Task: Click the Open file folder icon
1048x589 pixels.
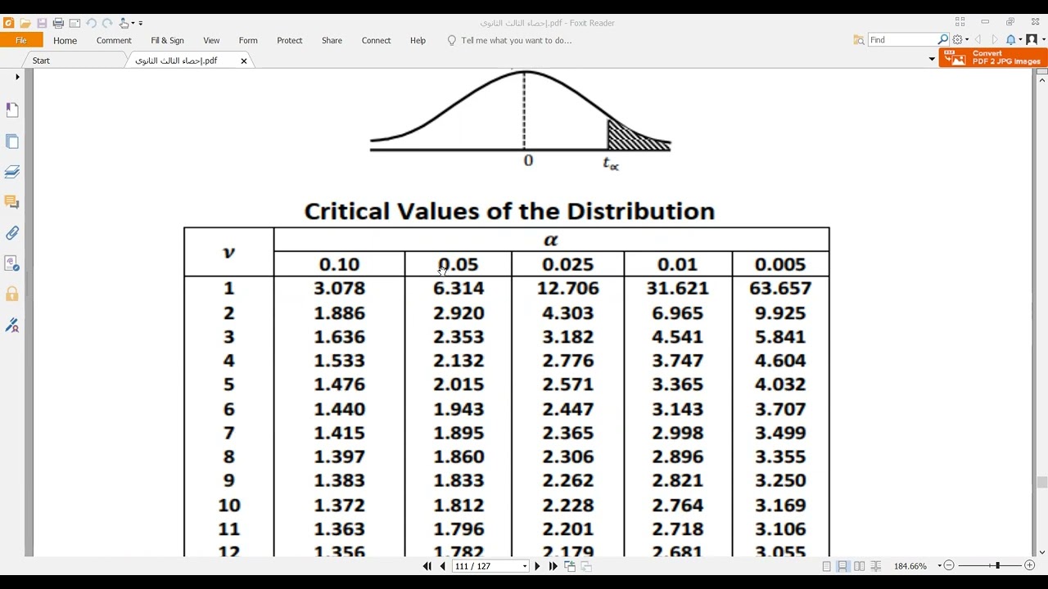Action: click(x=25, y=23)
